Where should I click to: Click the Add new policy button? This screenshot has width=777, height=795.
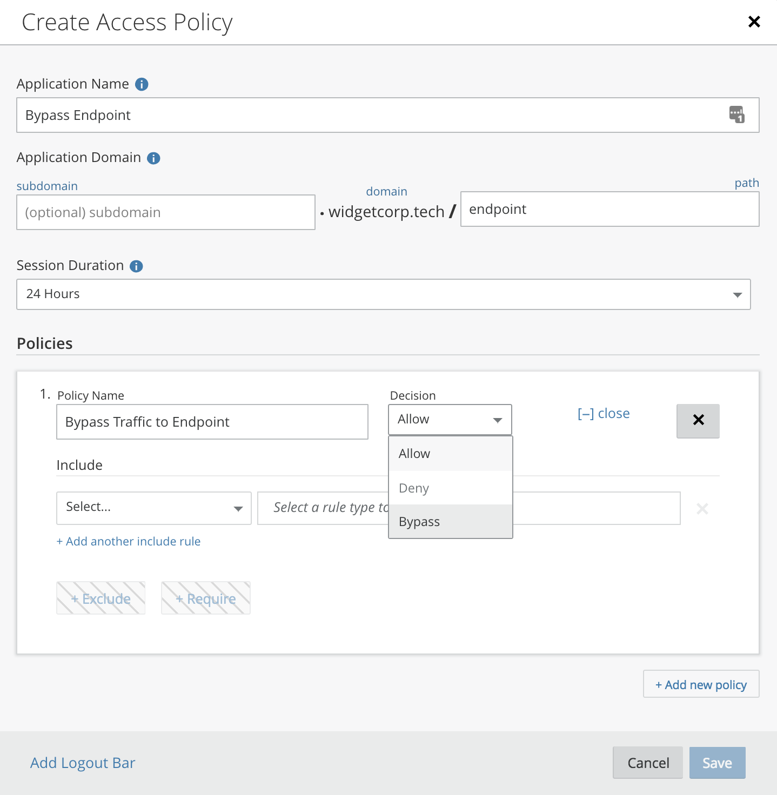click(x=701, y=684)
